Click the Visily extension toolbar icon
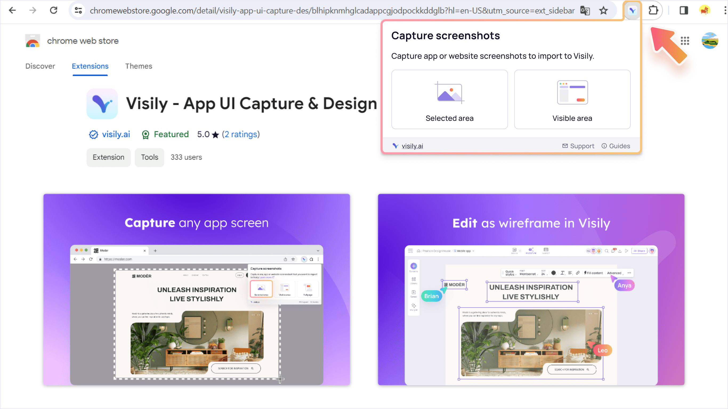 pos(632,10)
